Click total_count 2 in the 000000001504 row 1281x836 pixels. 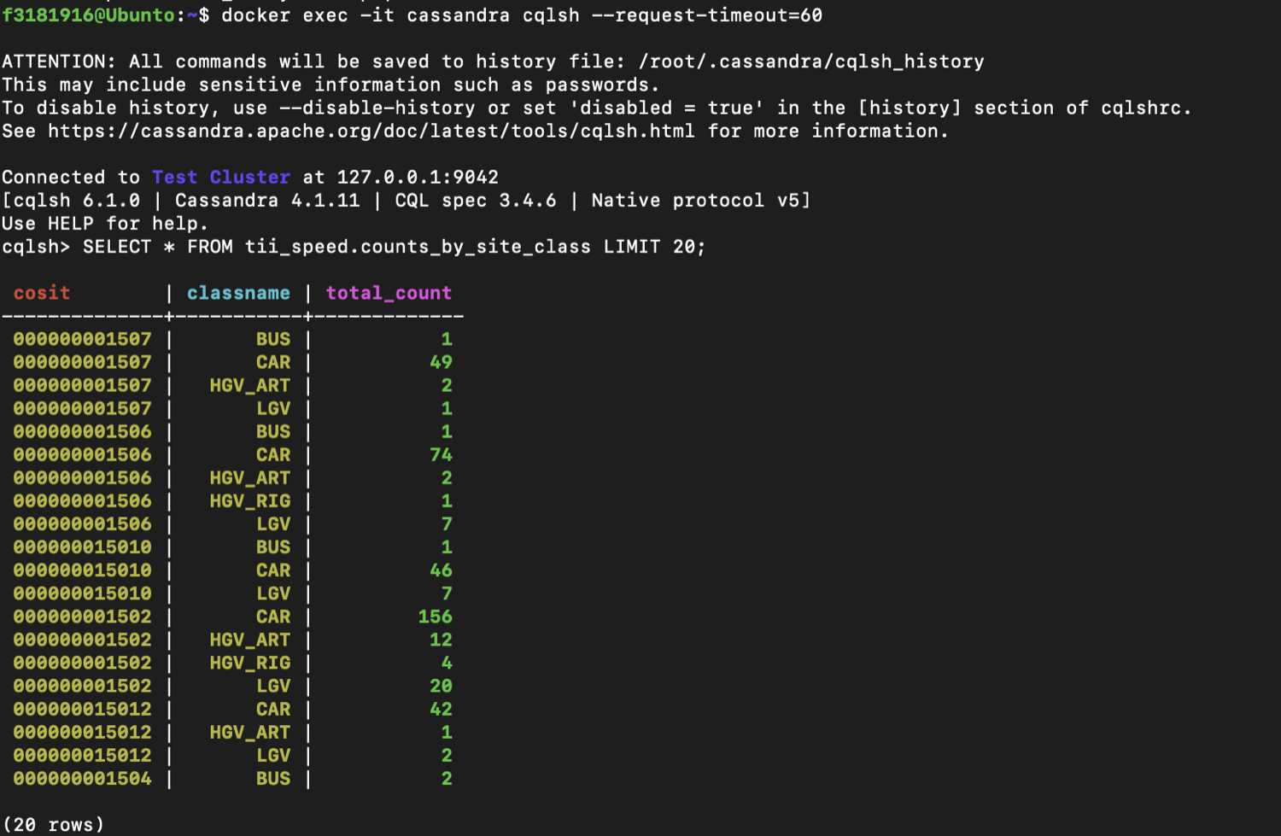[447, 778]
